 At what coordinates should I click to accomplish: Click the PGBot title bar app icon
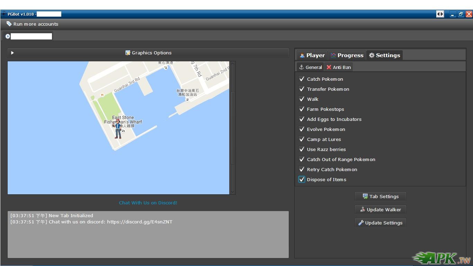point(3,14)
